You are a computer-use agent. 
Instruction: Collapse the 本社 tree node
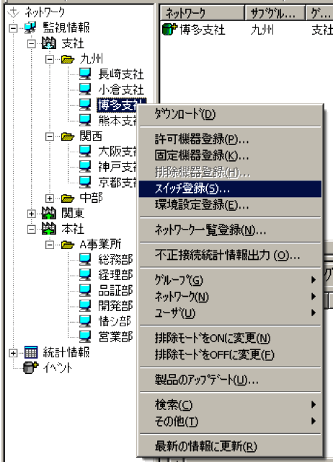(x=32, y=230)
